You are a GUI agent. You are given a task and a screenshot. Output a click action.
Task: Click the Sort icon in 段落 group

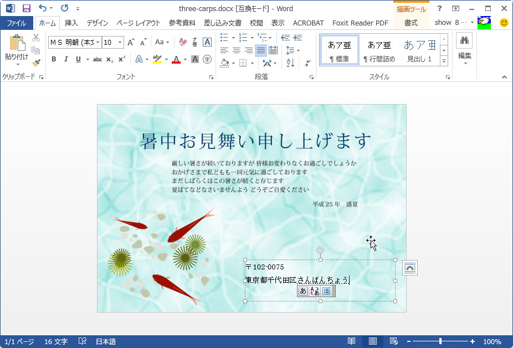290,63
